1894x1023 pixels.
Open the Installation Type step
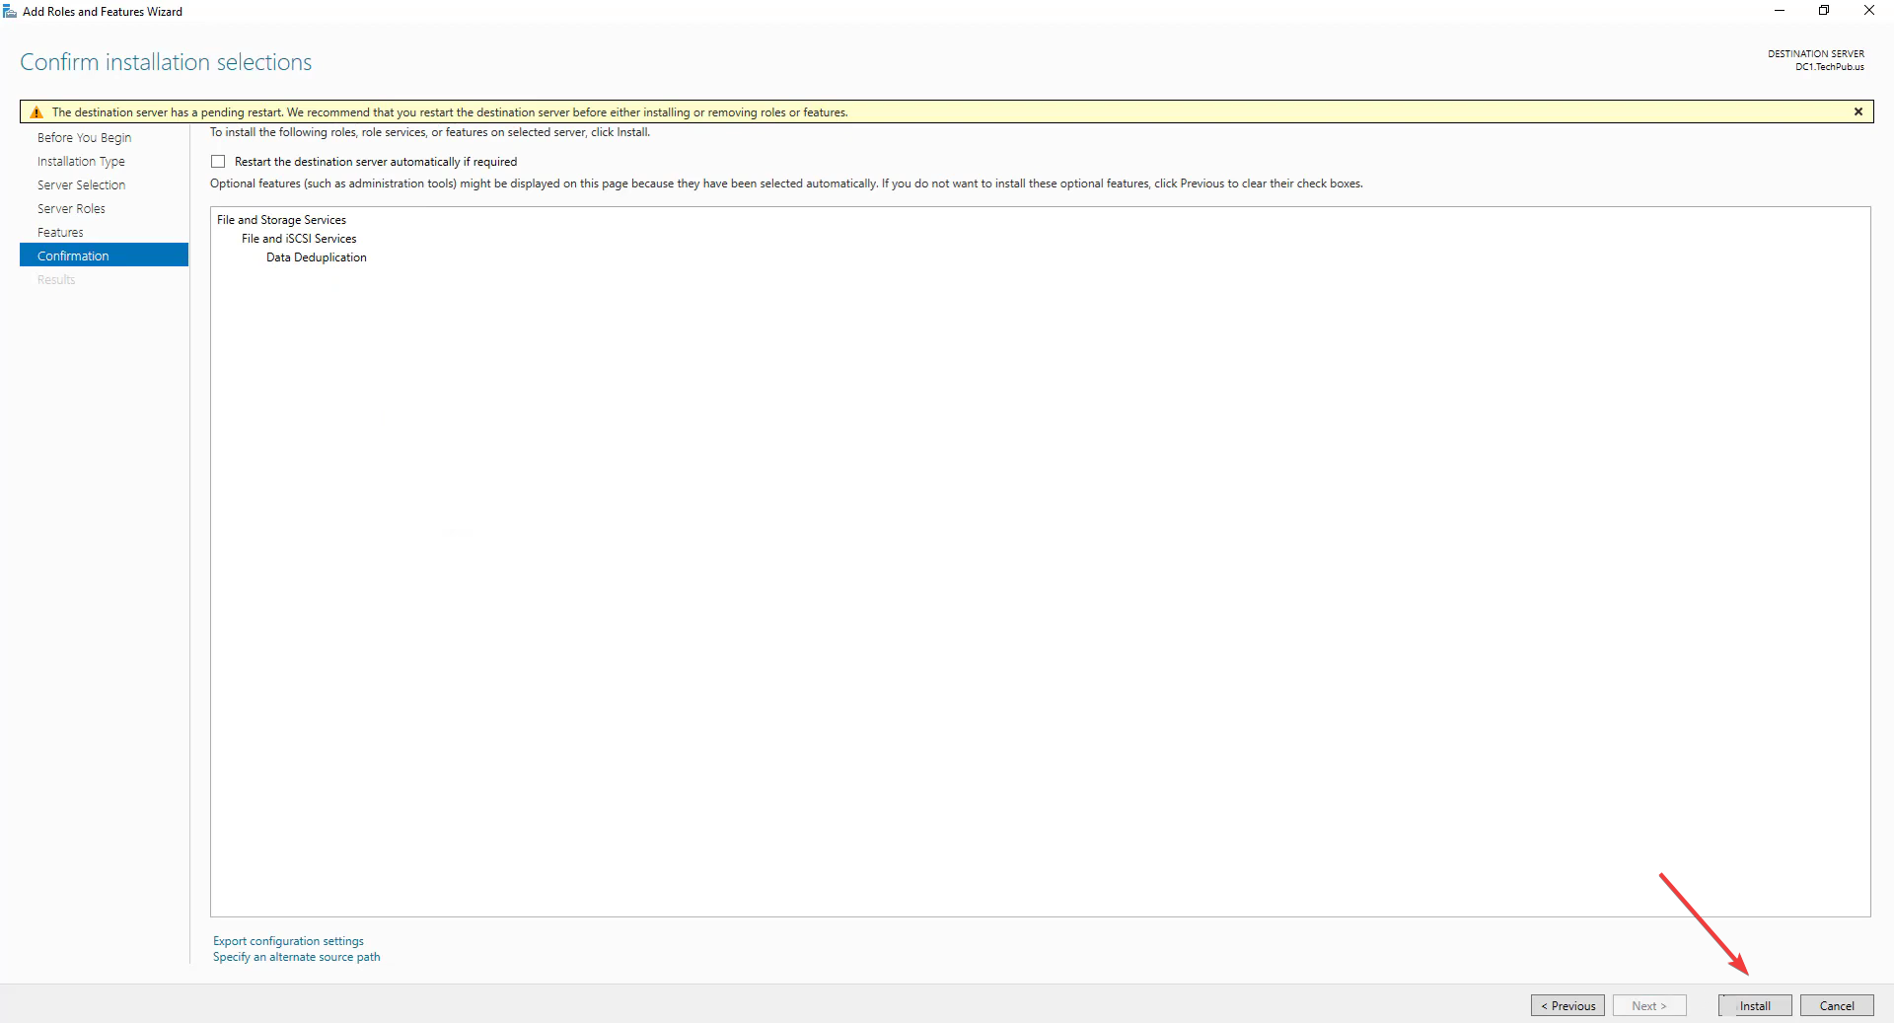tap(81, 161)
